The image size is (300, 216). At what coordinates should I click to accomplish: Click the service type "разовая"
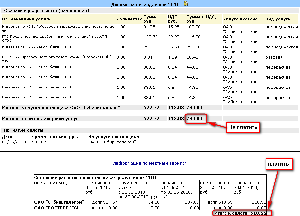point(274,57)
